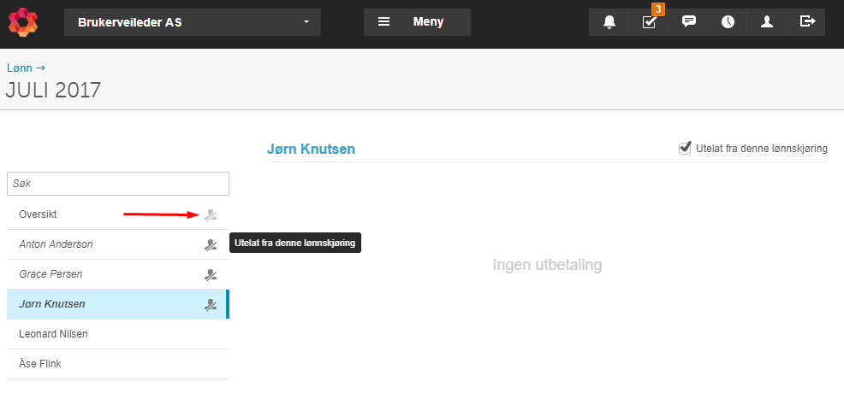Open the Meny hamburger menu
Viewport: 844px width, 405px height.
tap(417, 22)
